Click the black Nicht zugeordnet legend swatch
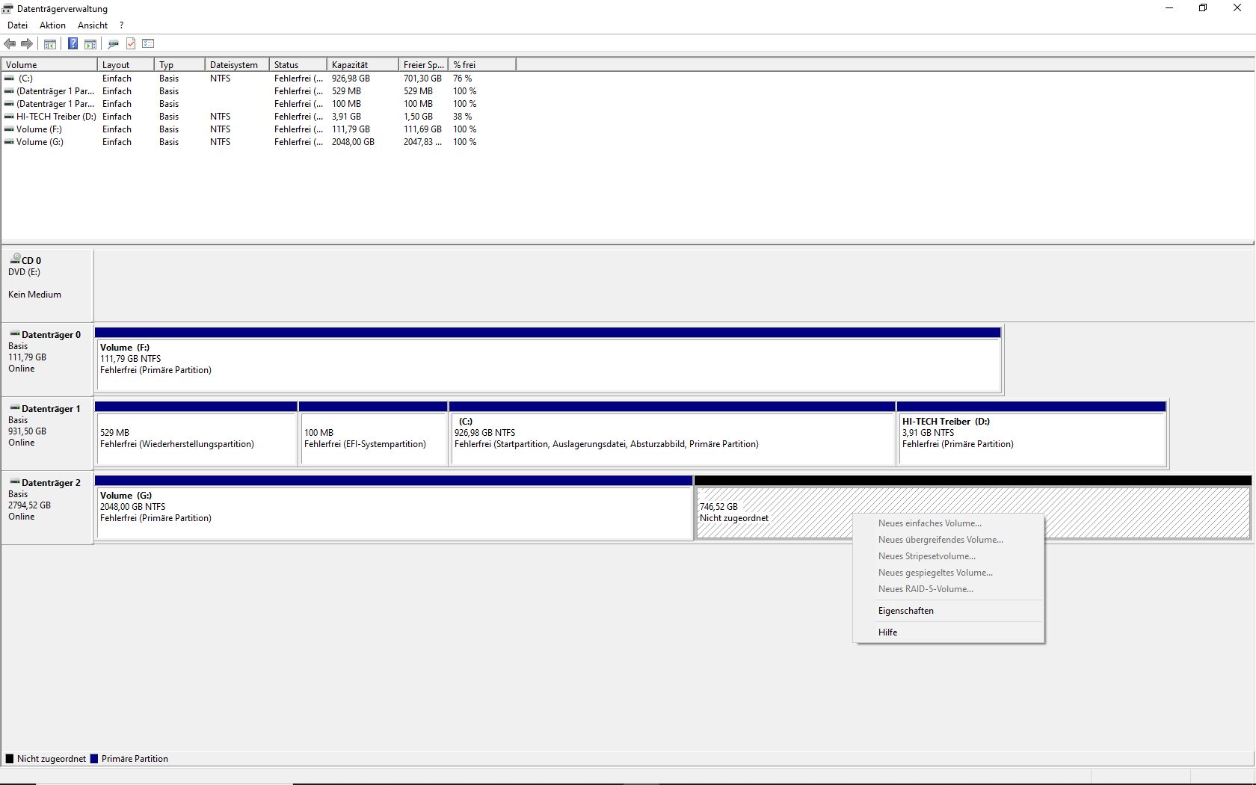 [10, 759]
